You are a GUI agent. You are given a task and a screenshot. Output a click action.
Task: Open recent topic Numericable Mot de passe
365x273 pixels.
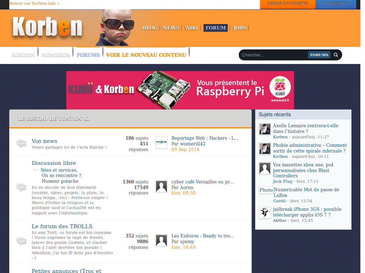pos(306,192)
